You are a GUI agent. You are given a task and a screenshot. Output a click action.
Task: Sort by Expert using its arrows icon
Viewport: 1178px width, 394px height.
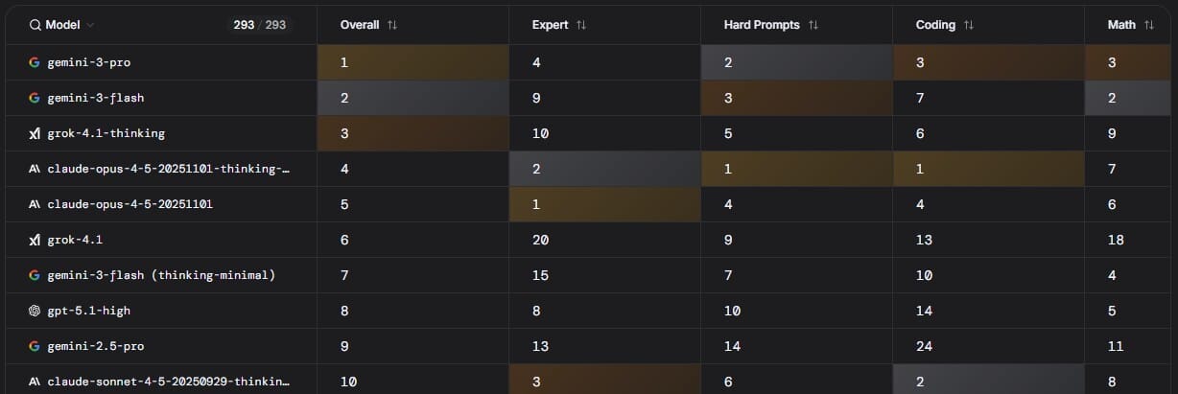pyautogui.click(x=581, y=25)
